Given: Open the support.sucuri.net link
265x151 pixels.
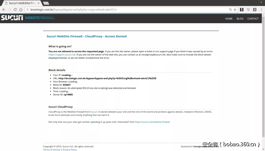Looking at the screenshot, I should (x=62, y=55).
